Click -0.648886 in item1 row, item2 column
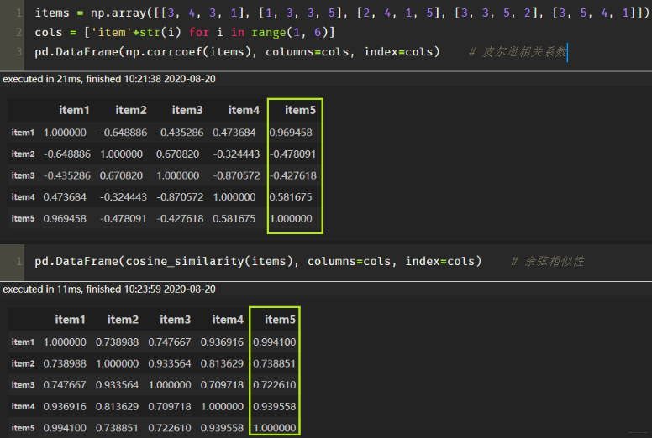 coord(124,133)
